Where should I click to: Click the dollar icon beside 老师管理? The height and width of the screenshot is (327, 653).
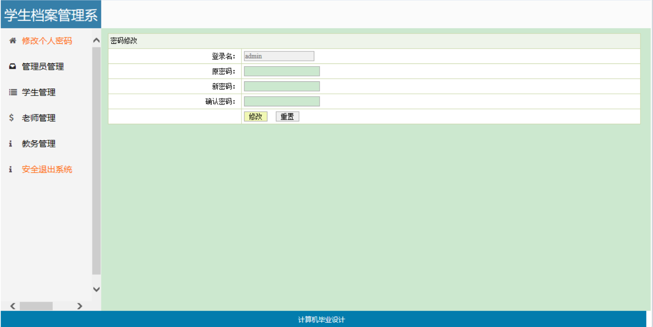(x=12, y=118)
